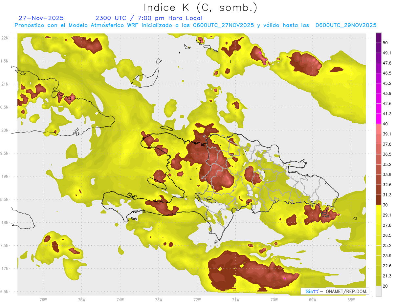394x304 pixels.
Task: Click longitude axis label '73W'
Action: (159, 300)
